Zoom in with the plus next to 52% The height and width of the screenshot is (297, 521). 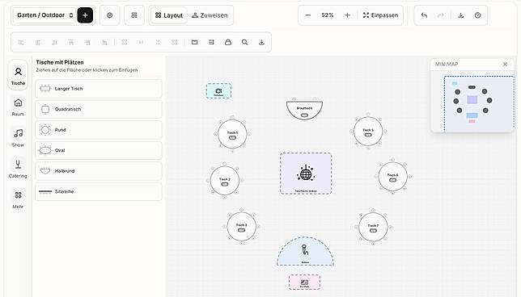point(347,15)
